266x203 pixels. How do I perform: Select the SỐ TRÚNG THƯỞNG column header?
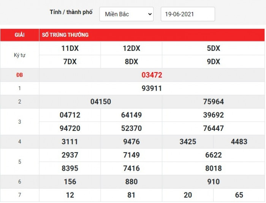click(x=64, y=35)
